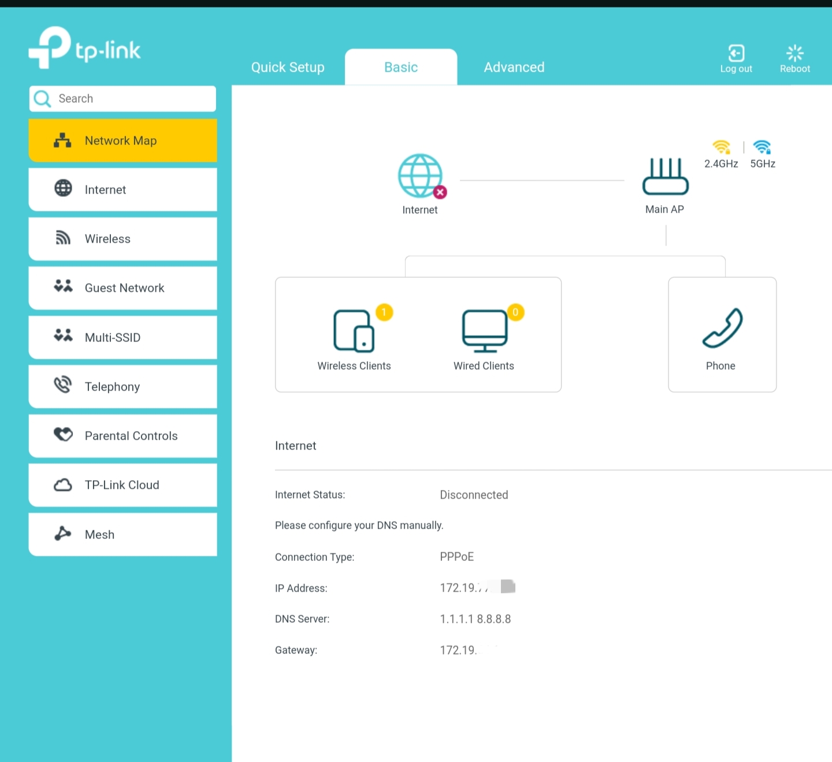Click the Log out icon
The height and width of the screenshot is (762, 832).
pyautogui.click(x=736, y=53)
